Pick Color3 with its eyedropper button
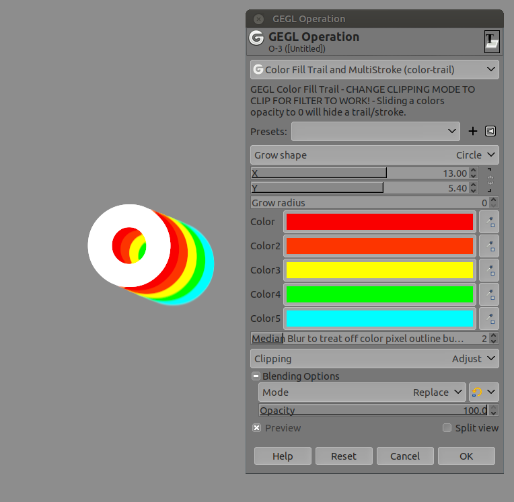 point(488,270)
